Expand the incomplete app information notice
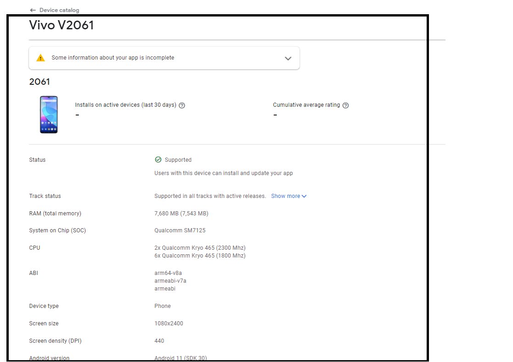This screenshot has width=513, height=362. pyautogui.click(x=288, y=59)
